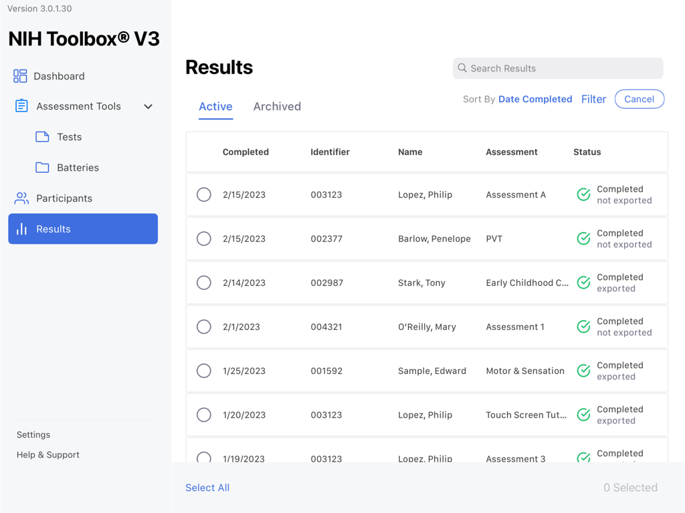
Task: Click green check icon for Assessment A
Action: coord(583,194)
